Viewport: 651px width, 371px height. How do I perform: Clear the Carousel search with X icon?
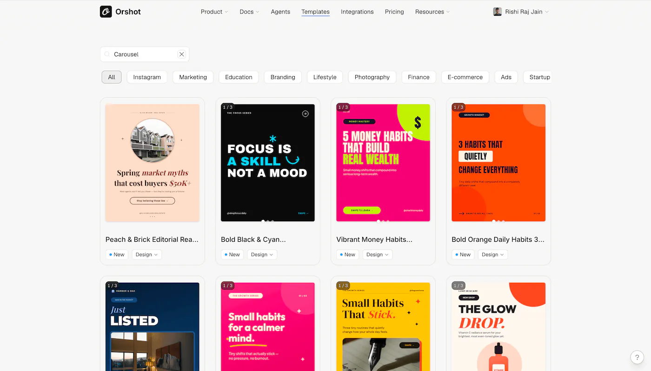click(182, 54)
